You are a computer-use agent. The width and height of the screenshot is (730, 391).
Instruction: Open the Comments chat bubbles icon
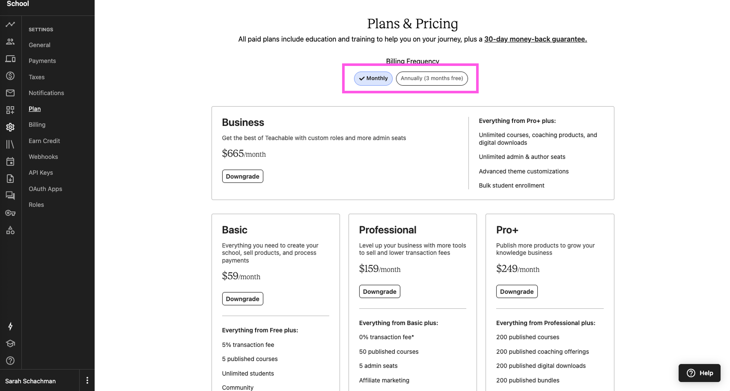pyautogui.click(x=10, y=196)
